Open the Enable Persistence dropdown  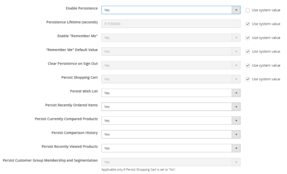click(x=171, y=10)
